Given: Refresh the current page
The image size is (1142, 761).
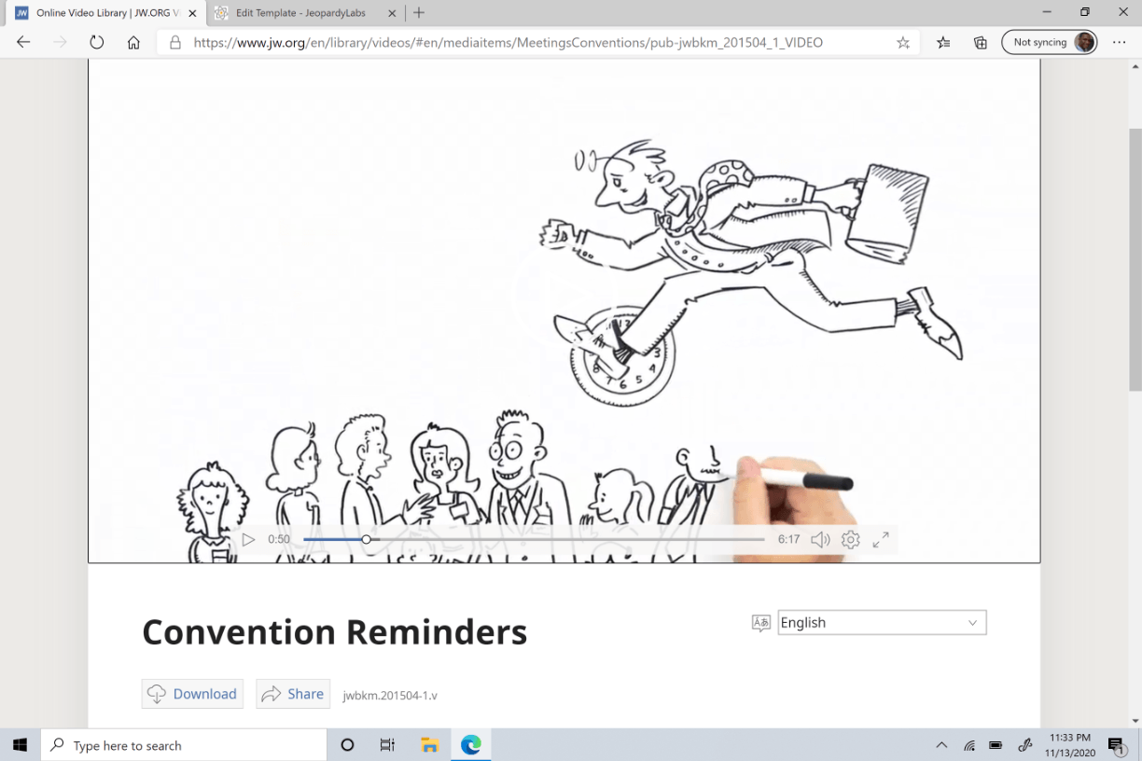Looking at the screenshot, I should point(97,42).
